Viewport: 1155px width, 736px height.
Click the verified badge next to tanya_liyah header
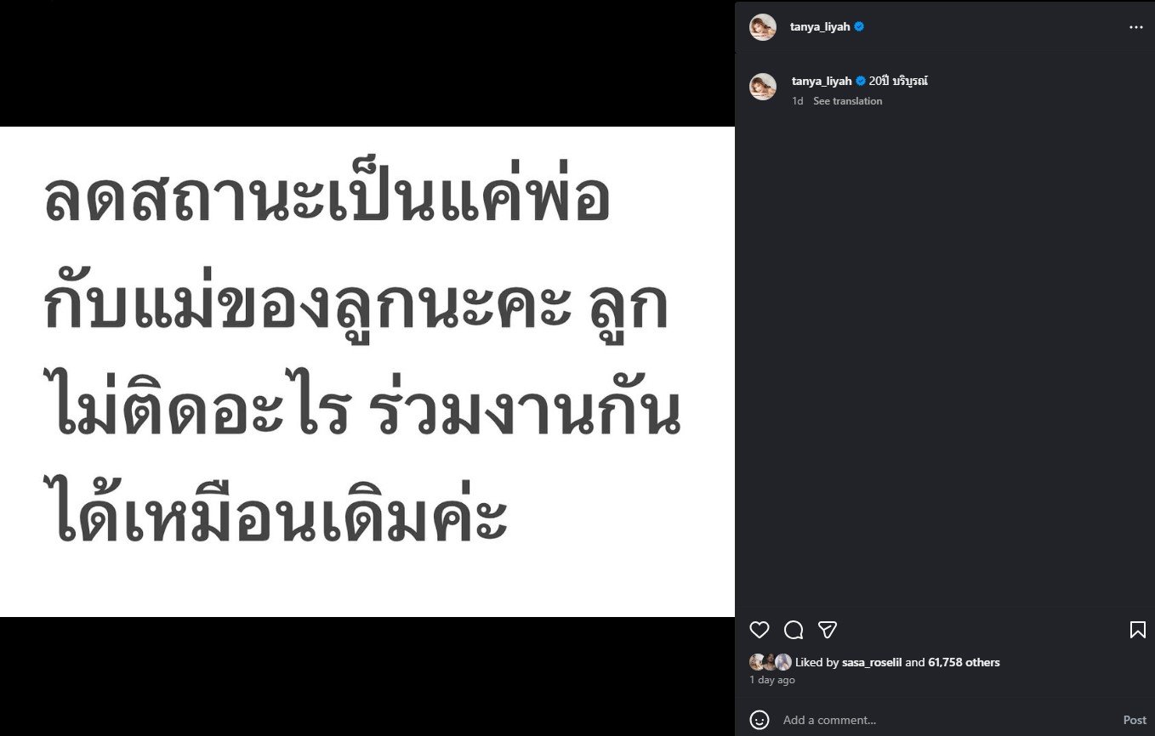click(858, 26)
